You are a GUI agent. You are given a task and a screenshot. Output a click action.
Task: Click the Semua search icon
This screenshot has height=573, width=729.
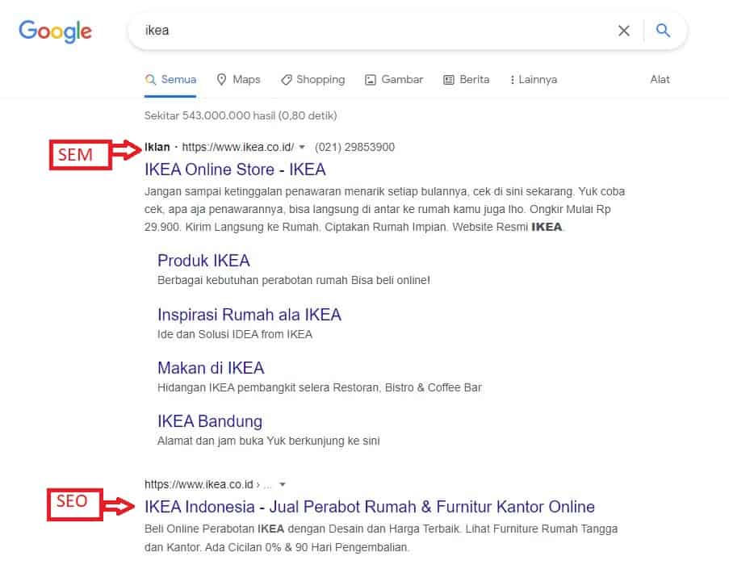[150, 79]
